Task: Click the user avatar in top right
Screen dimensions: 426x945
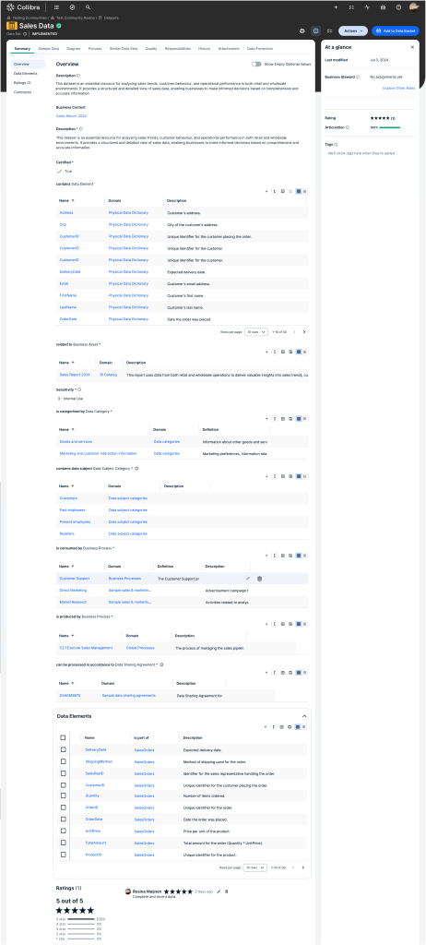Action: [x=415, y=7]
